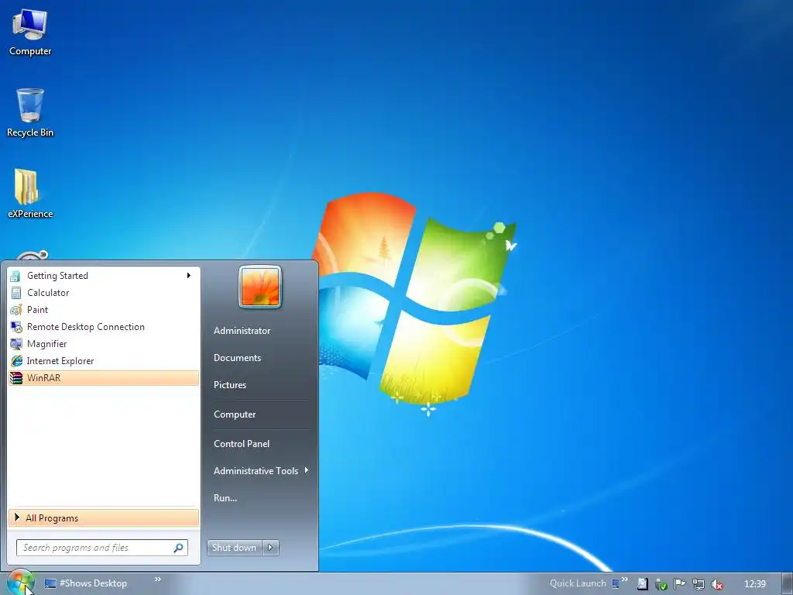Image resolution: width=793 pixels, height=595 pixels.
Task: Open the highlighted WinRAR entry
Action: [104, 378]
